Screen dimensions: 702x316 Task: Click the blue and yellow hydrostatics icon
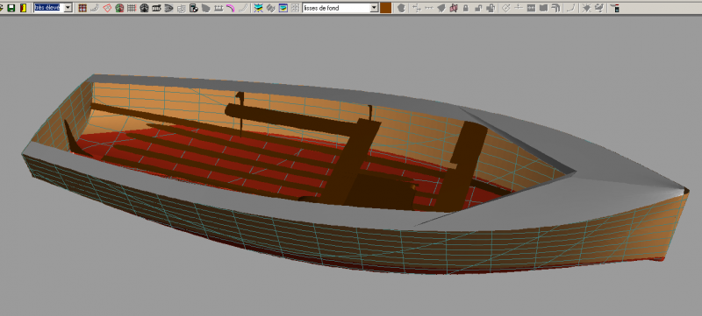(x=258, y=8)
